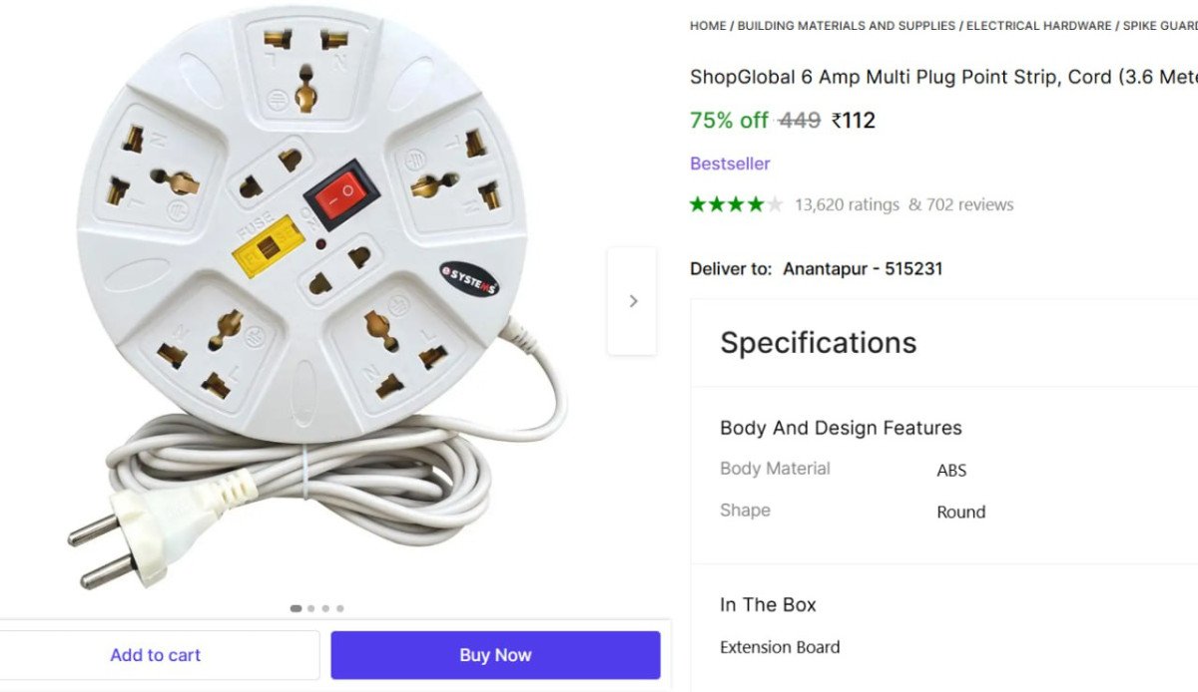This screenshot has width=1198, height=692.
Task: Click the Bestseller badge
Action: (730, 164)
